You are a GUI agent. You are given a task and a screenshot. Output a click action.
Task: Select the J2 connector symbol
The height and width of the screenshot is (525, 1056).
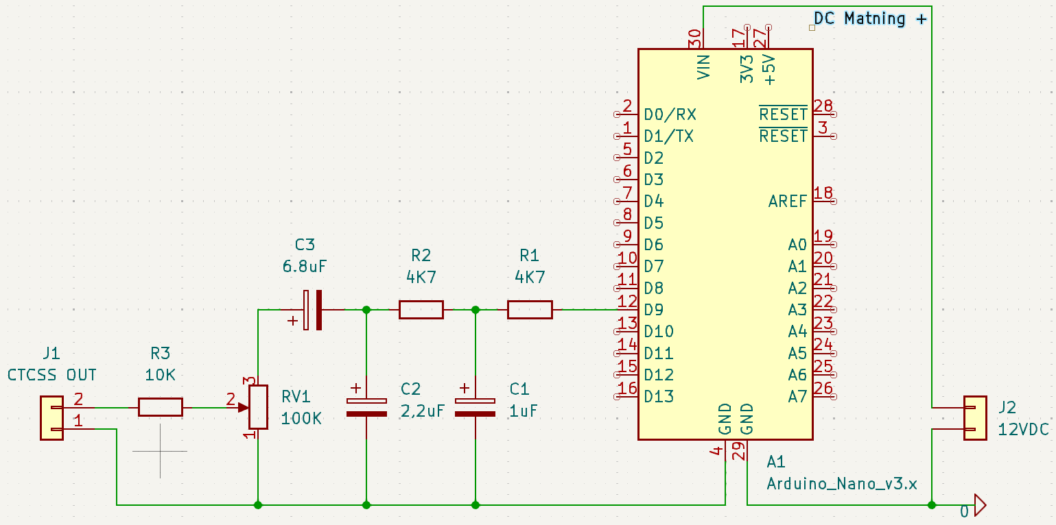(974, 418)
